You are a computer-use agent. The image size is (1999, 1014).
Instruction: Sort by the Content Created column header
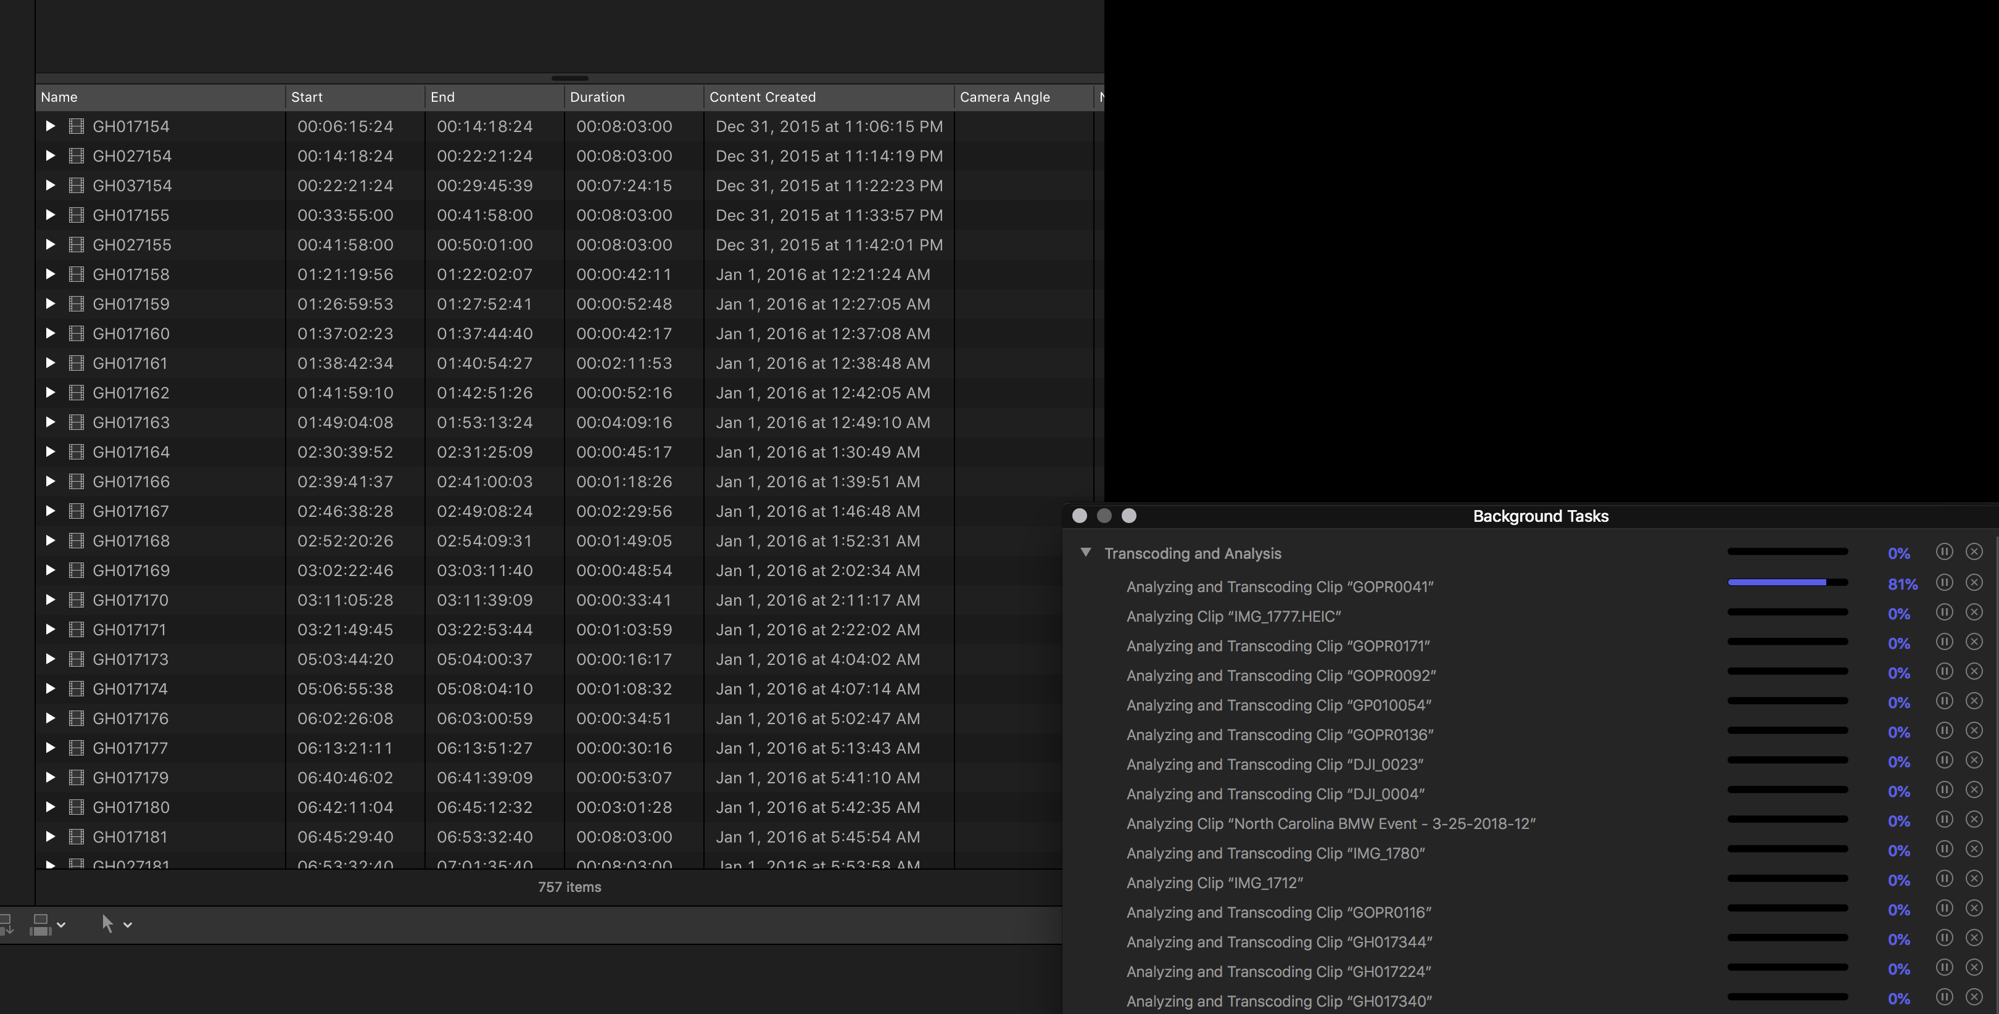coord(762,97)
